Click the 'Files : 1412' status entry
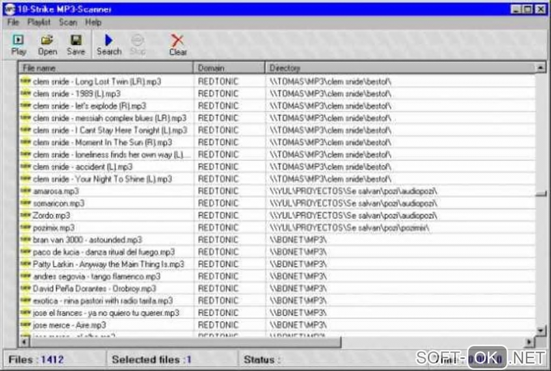This screenshot has height=371, width=551. tap(36, 360)
